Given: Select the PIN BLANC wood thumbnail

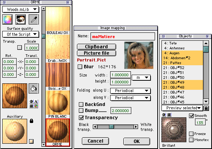Looking at the screenshot, I should tap(58, 104).
